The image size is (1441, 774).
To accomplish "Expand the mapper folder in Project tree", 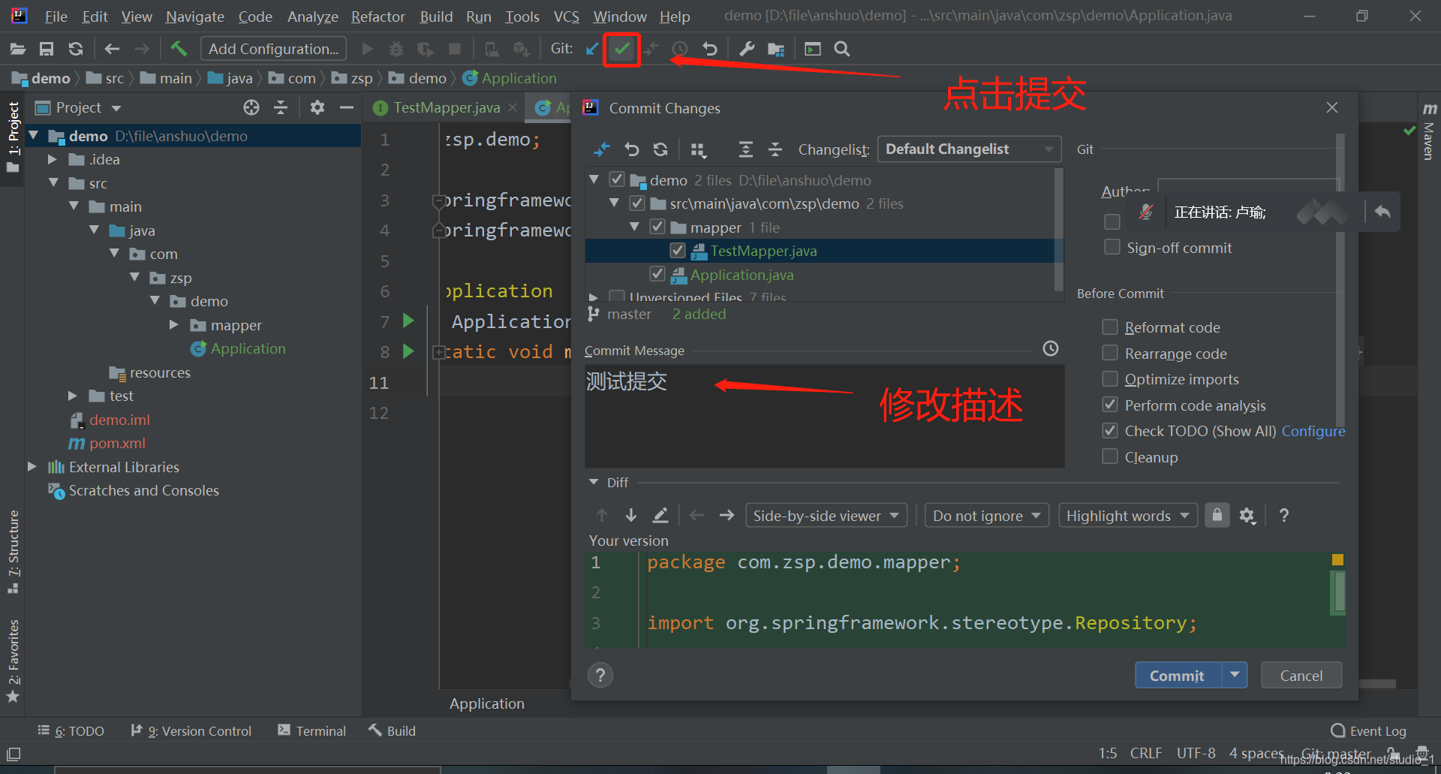I will click(x=174, y=324).
